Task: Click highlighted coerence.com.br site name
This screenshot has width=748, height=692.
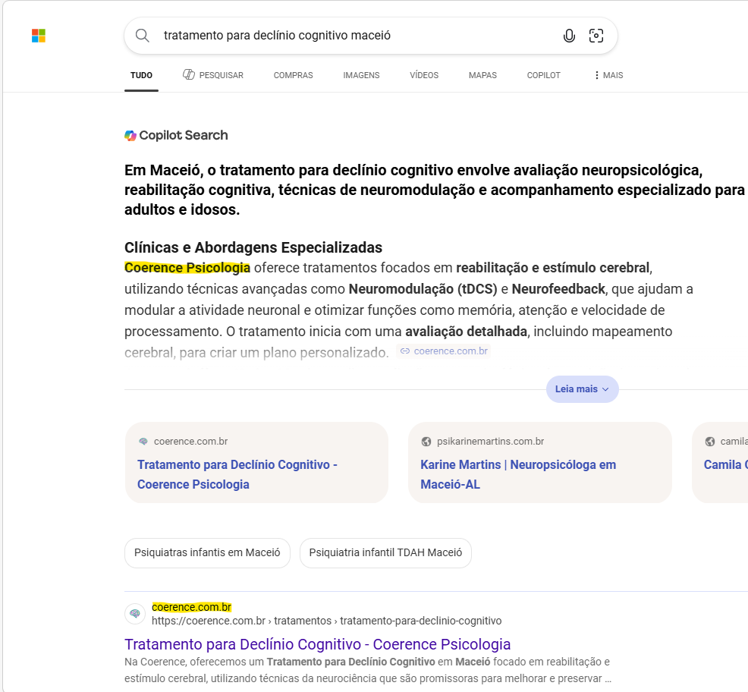Action: [191, 607]
